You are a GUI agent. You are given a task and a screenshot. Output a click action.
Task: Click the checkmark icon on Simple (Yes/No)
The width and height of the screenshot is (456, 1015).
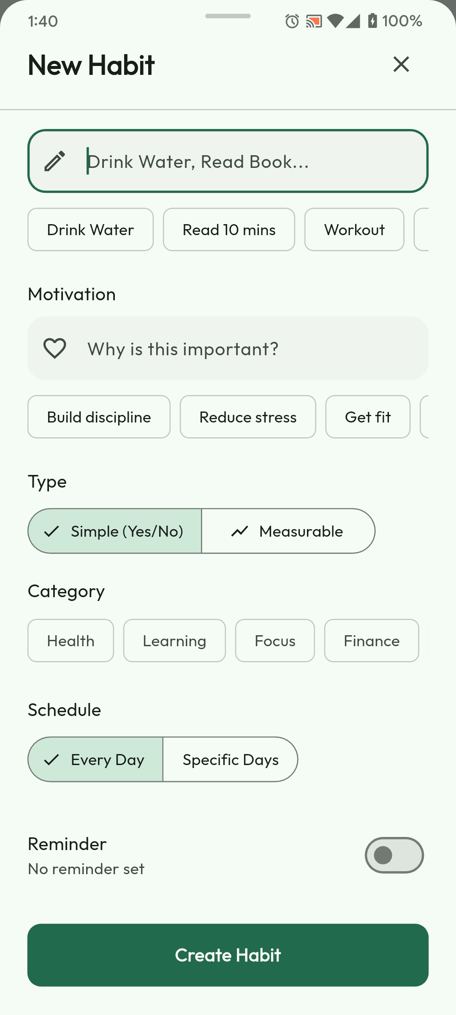tap(52, 531)
